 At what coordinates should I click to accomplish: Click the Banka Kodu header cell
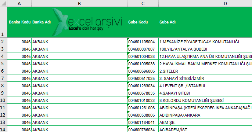[x=19, y=22]
